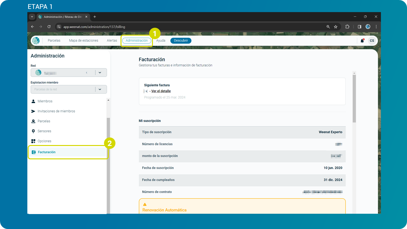Click the Parcelas sidebar pin icon
407x229 pixels.
(x=33, y=121)
